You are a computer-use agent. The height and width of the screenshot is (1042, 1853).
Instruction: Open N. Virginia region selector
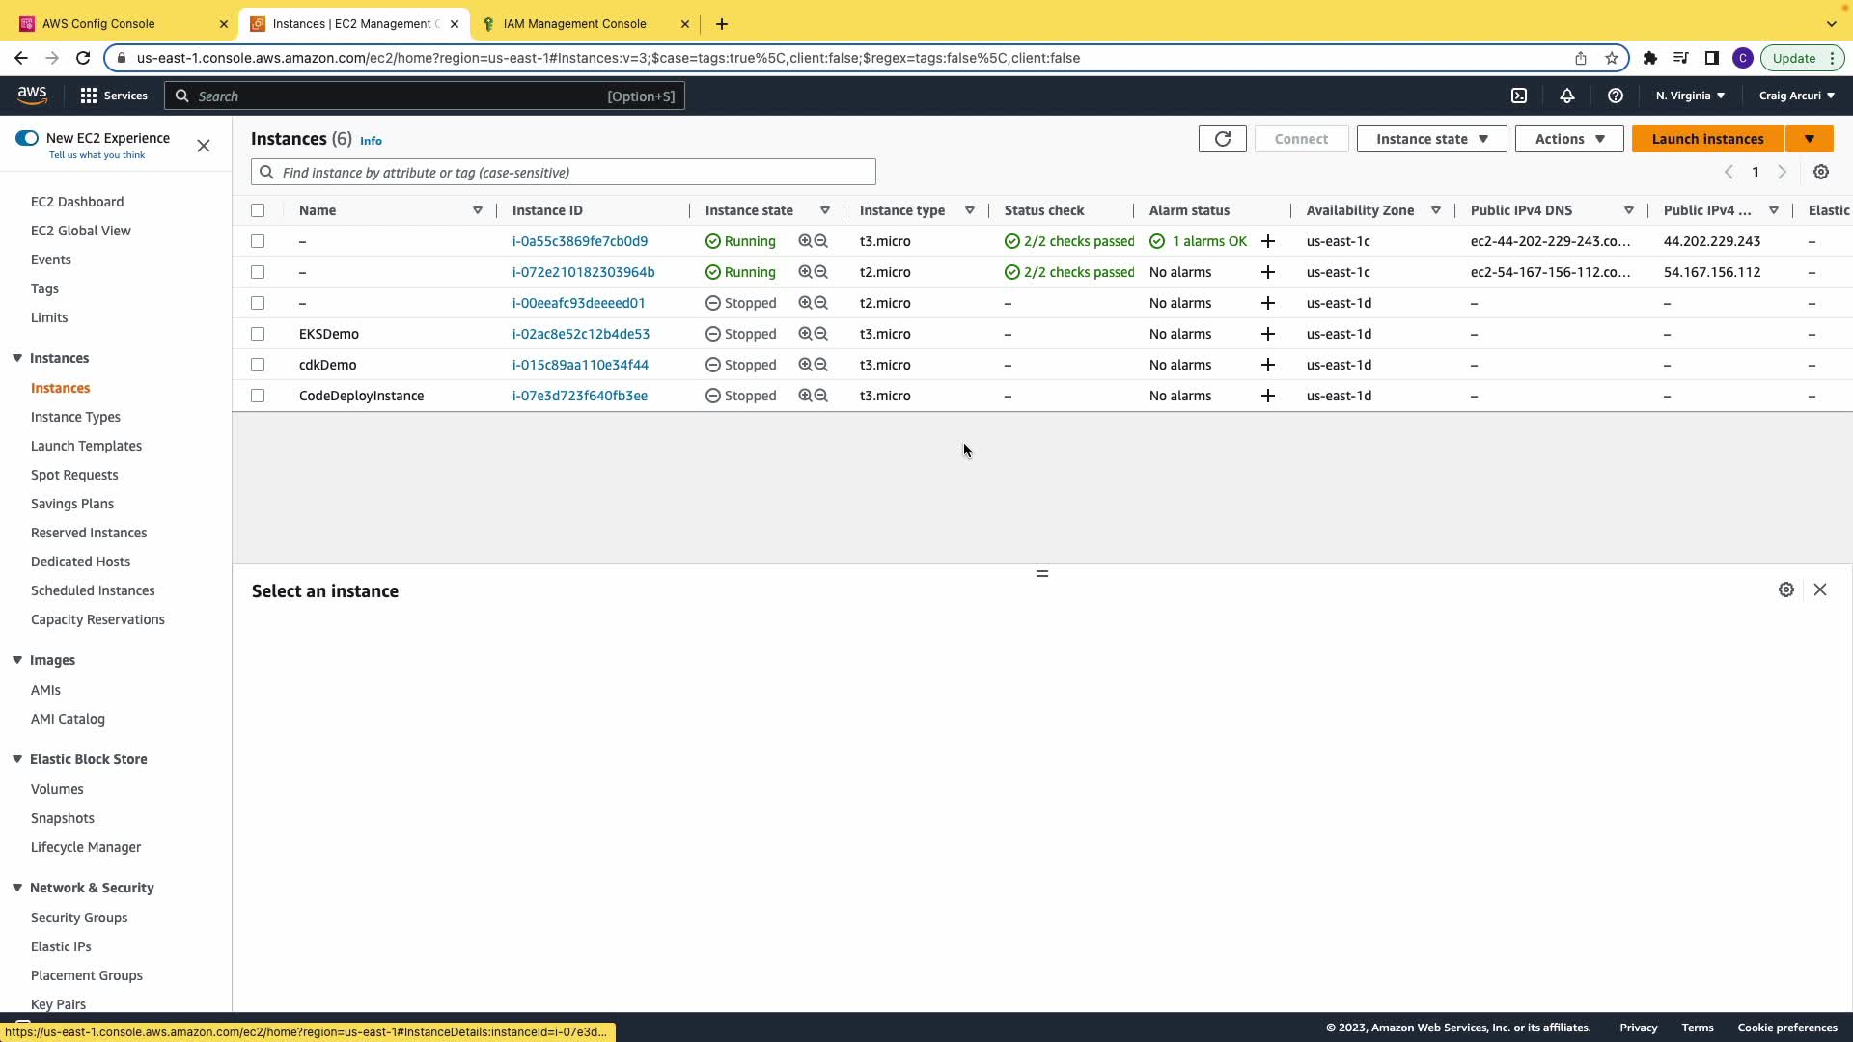1690,96
